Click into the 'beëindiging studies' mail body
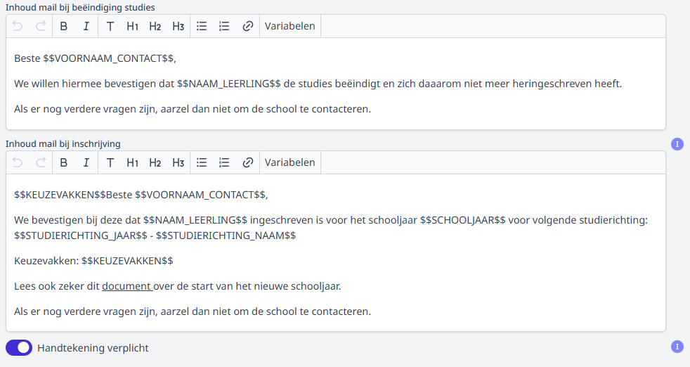The width and height of the screenshot is (690, 367). tap(336, 84)
